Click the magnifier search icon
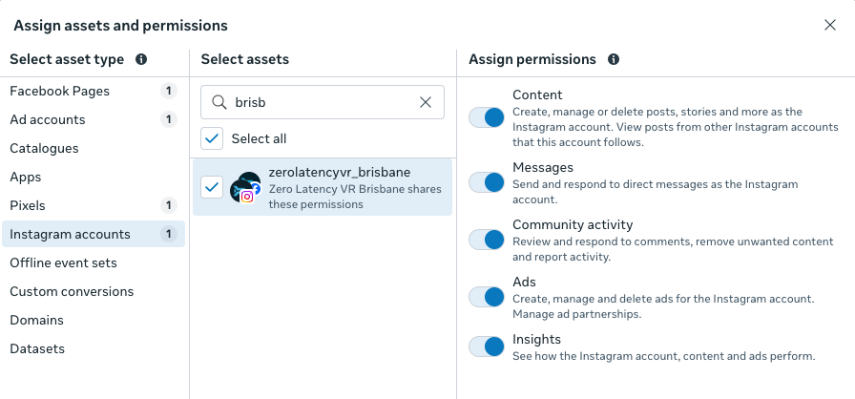 click(219, 102)
